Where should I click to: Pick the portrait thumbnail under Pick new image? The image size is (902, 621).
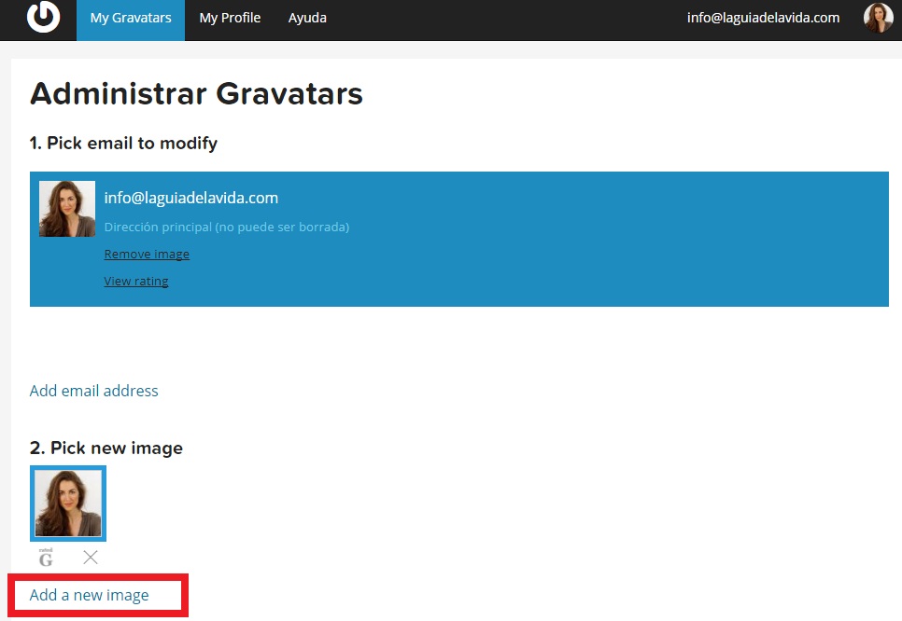68,504
